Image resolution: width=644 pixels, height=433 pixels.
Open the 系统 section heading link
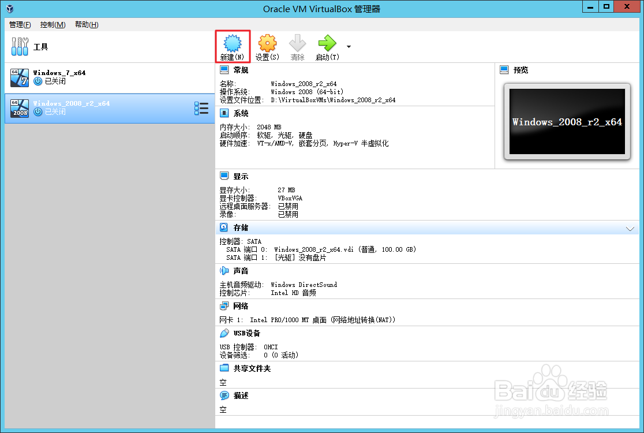(x=241, y=113)
